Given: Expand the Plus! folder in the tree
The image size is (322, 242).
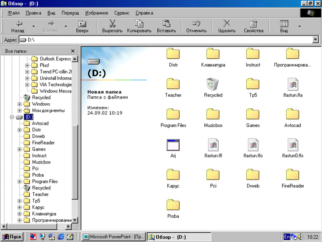Looking at the screenshot, I should [27, 65].
